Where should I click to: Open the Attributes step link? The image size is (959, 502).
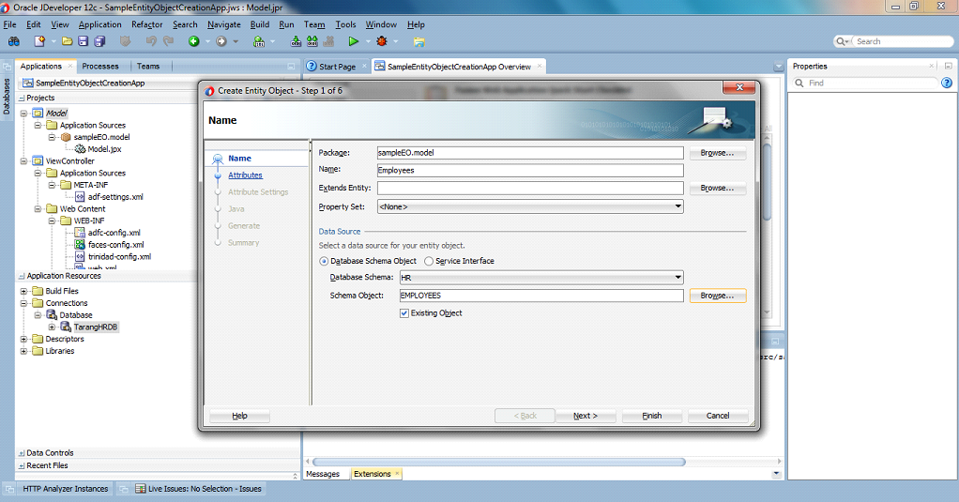245,175
